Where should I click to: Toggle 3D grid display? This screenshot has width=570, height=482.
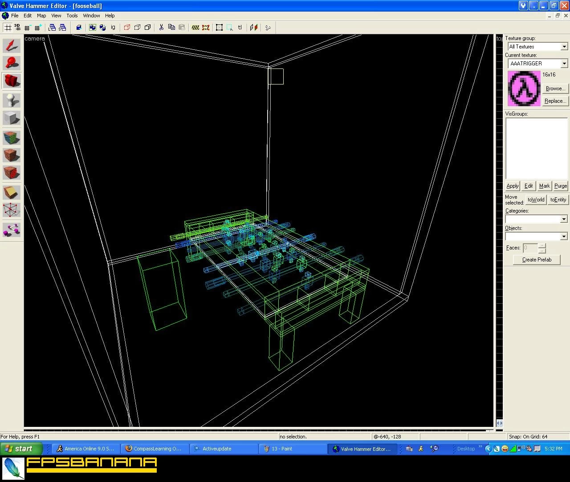coord(17,28)
